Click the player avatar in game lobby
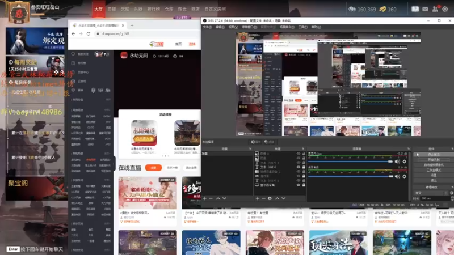The width and height of the screenshot is (454, 255). tap(19, 12)
